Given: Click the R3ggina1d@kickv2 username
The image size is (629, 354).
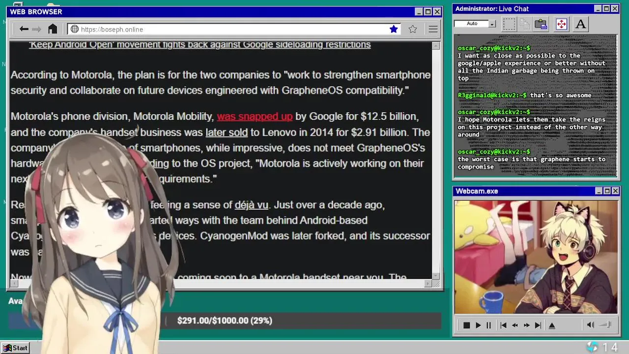Looking at the screenshot, I should click(x=492, y=95).
